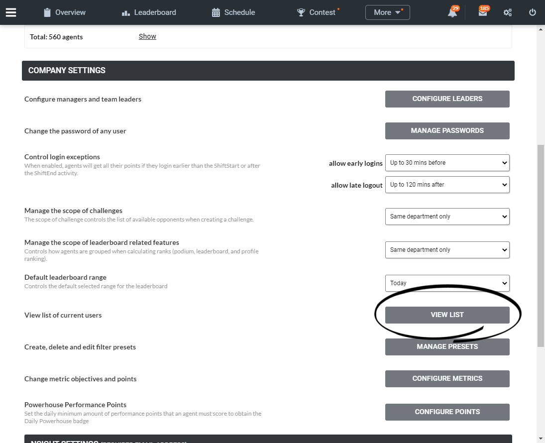Click the page vertical scrollbar thumb
Viewport: 545px width, 443px height.
point(541,245)
